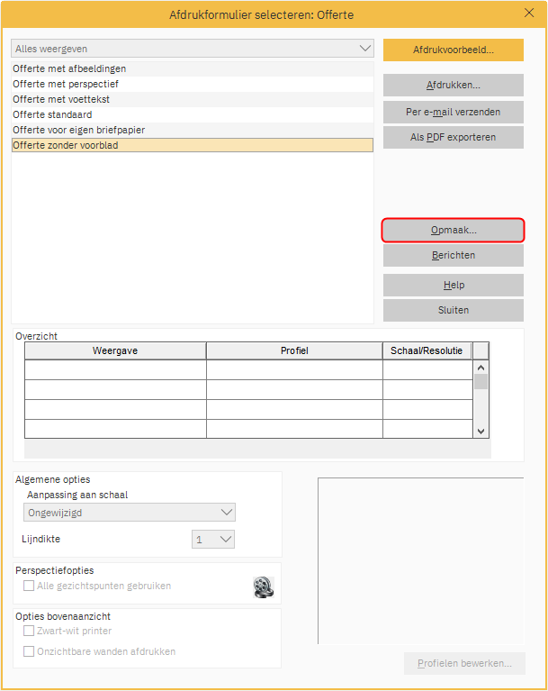This screenshot has width=548, height=691.
Task: Check Onzichtbare wanden afdrukken option
Action: pos(29,651)
